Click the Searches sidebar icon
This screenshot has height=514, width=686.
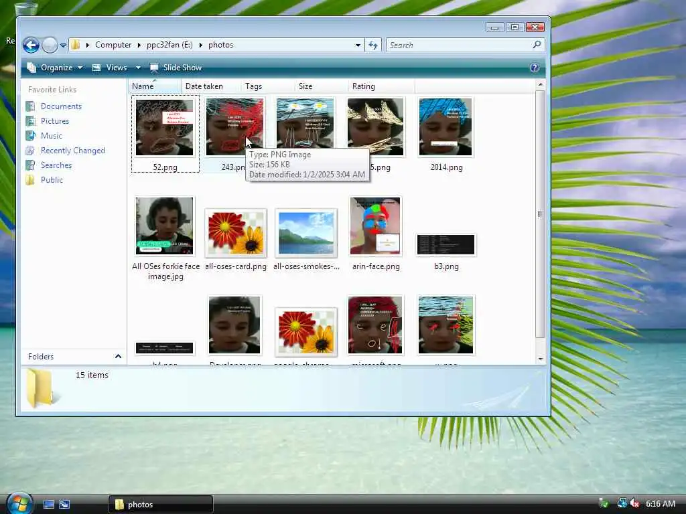click(30, 165)
